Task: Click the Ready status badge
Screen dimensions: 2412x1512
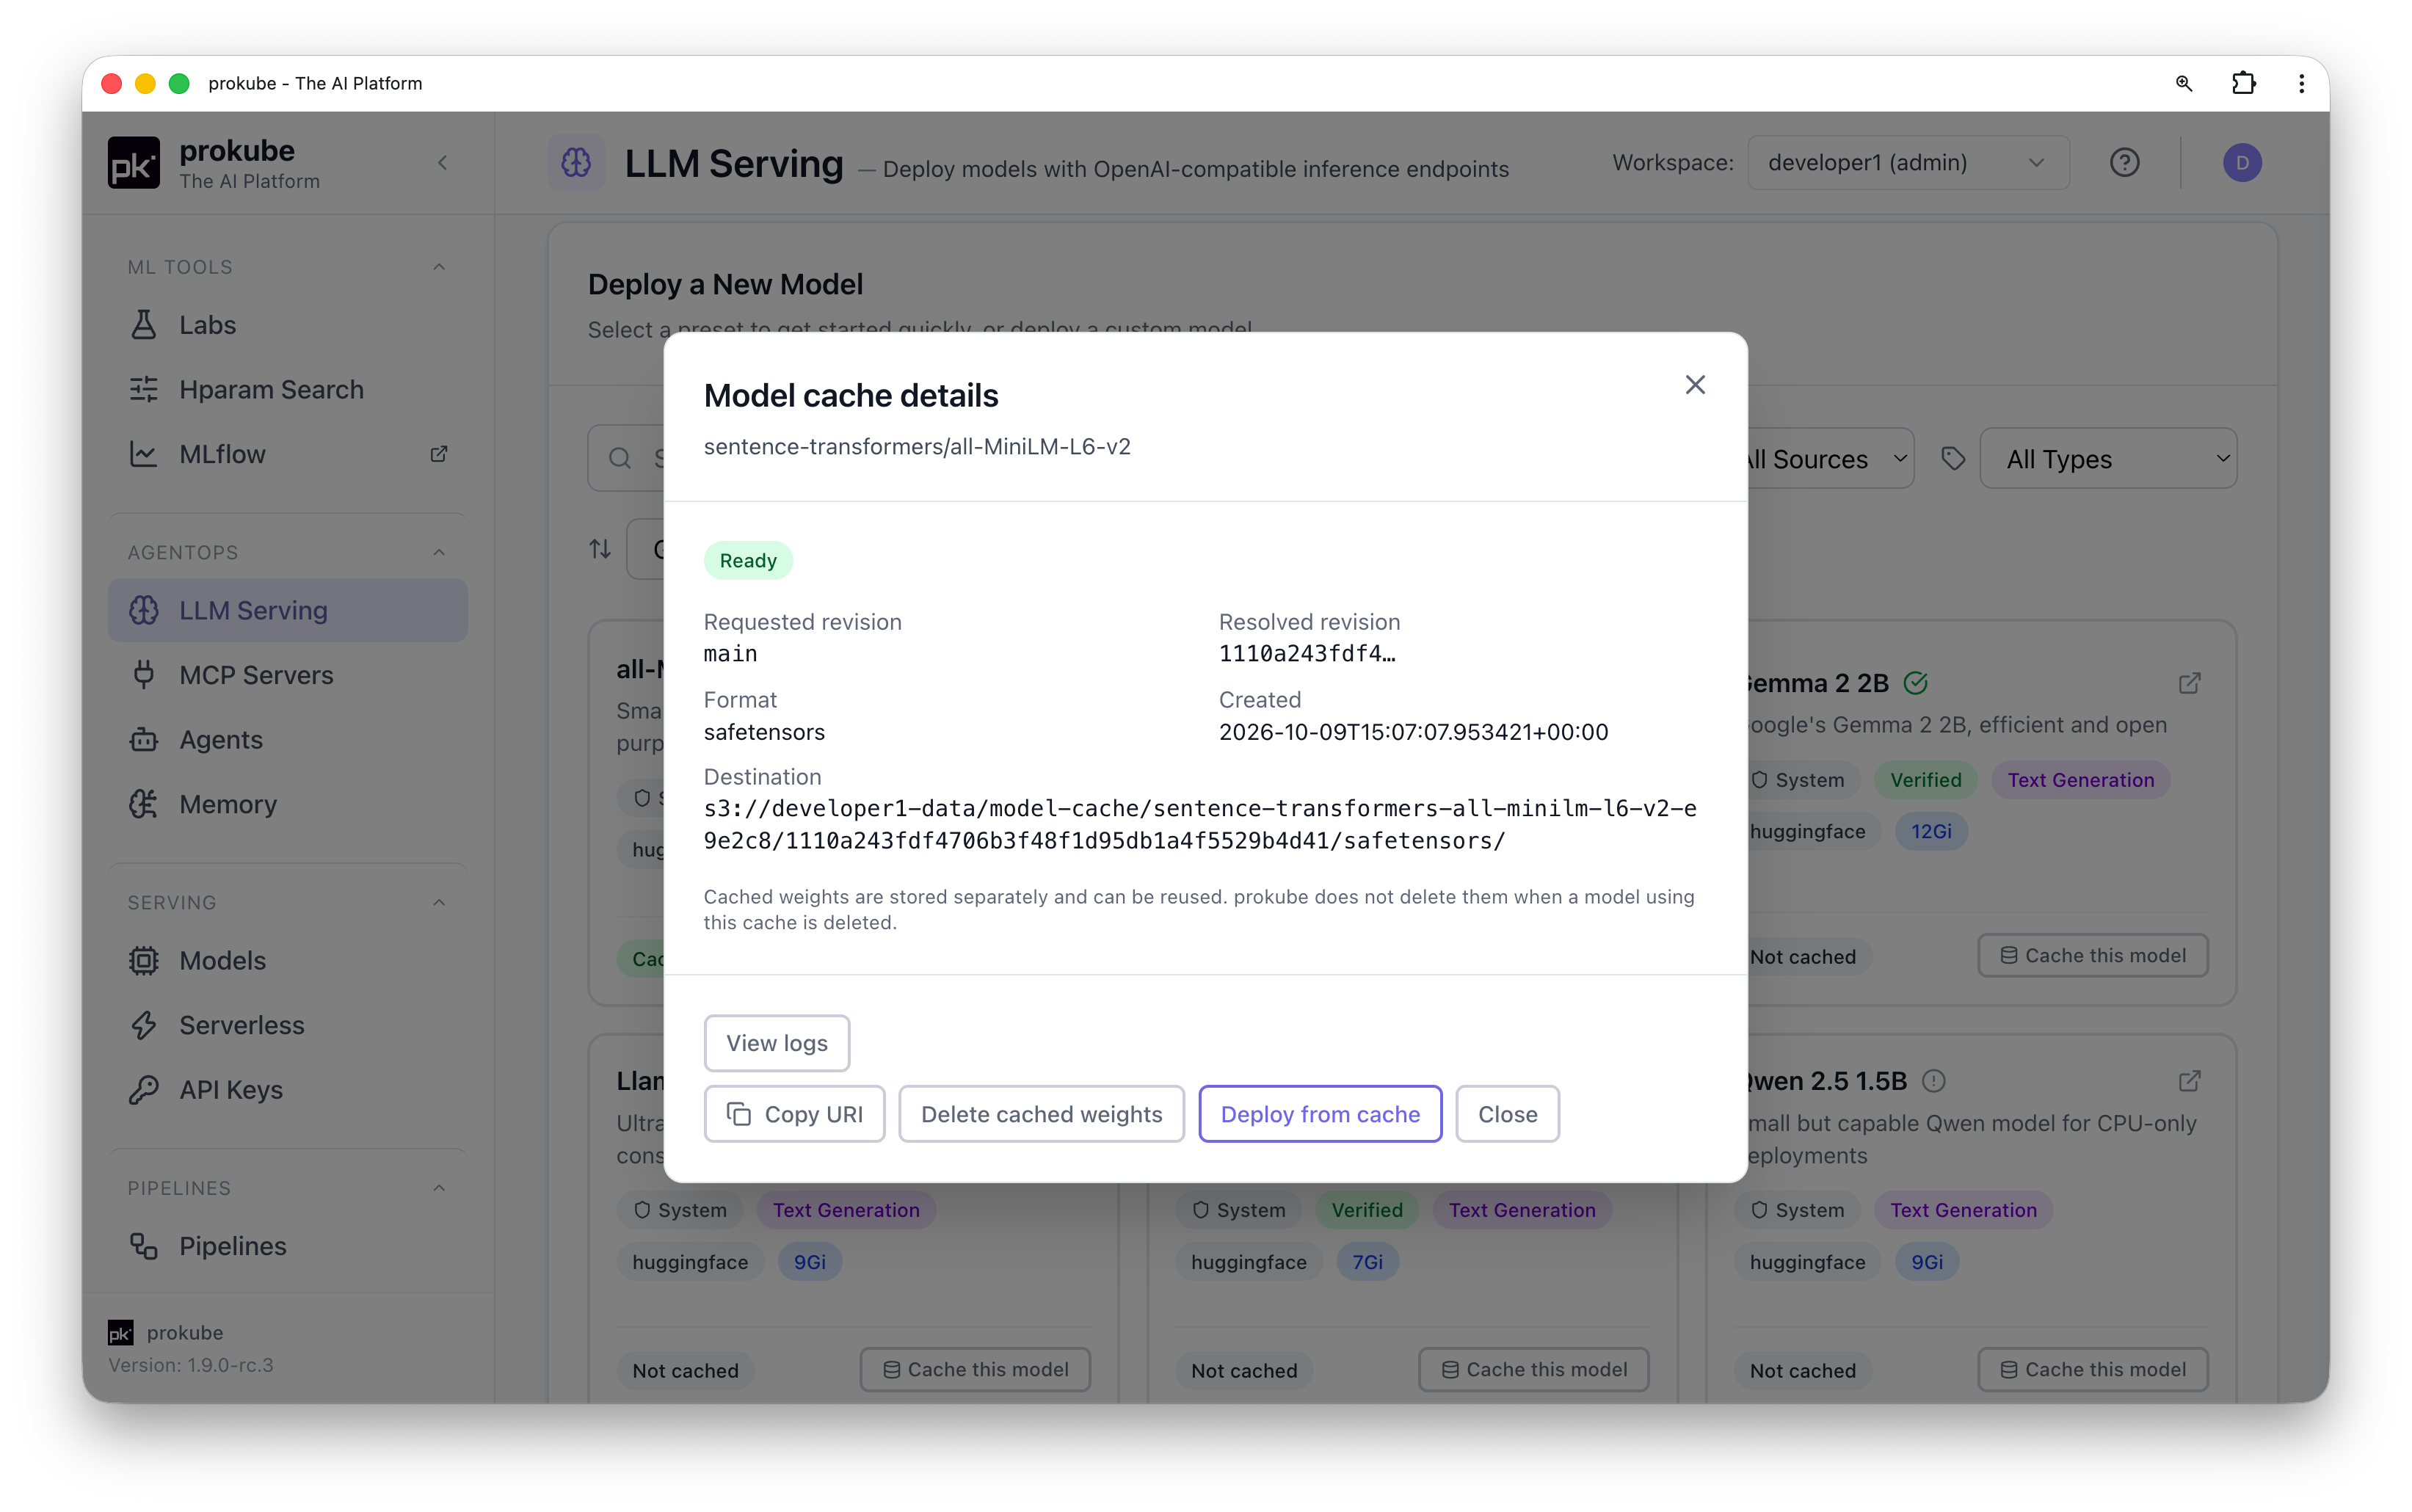Action: (x=748, y=561)
